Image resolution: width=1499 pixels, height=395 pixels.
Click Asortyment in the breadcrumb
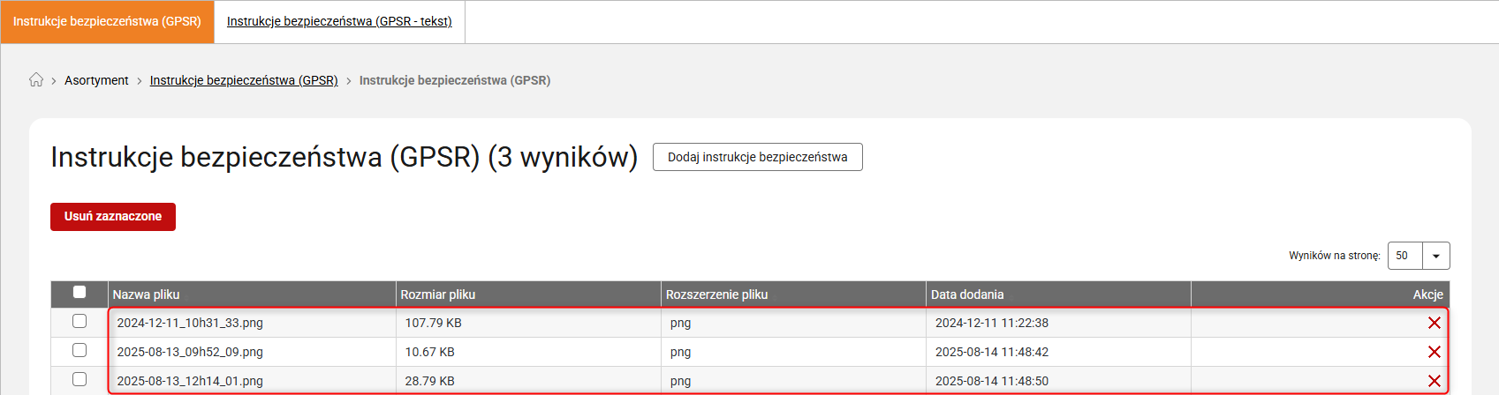(96, 80)
